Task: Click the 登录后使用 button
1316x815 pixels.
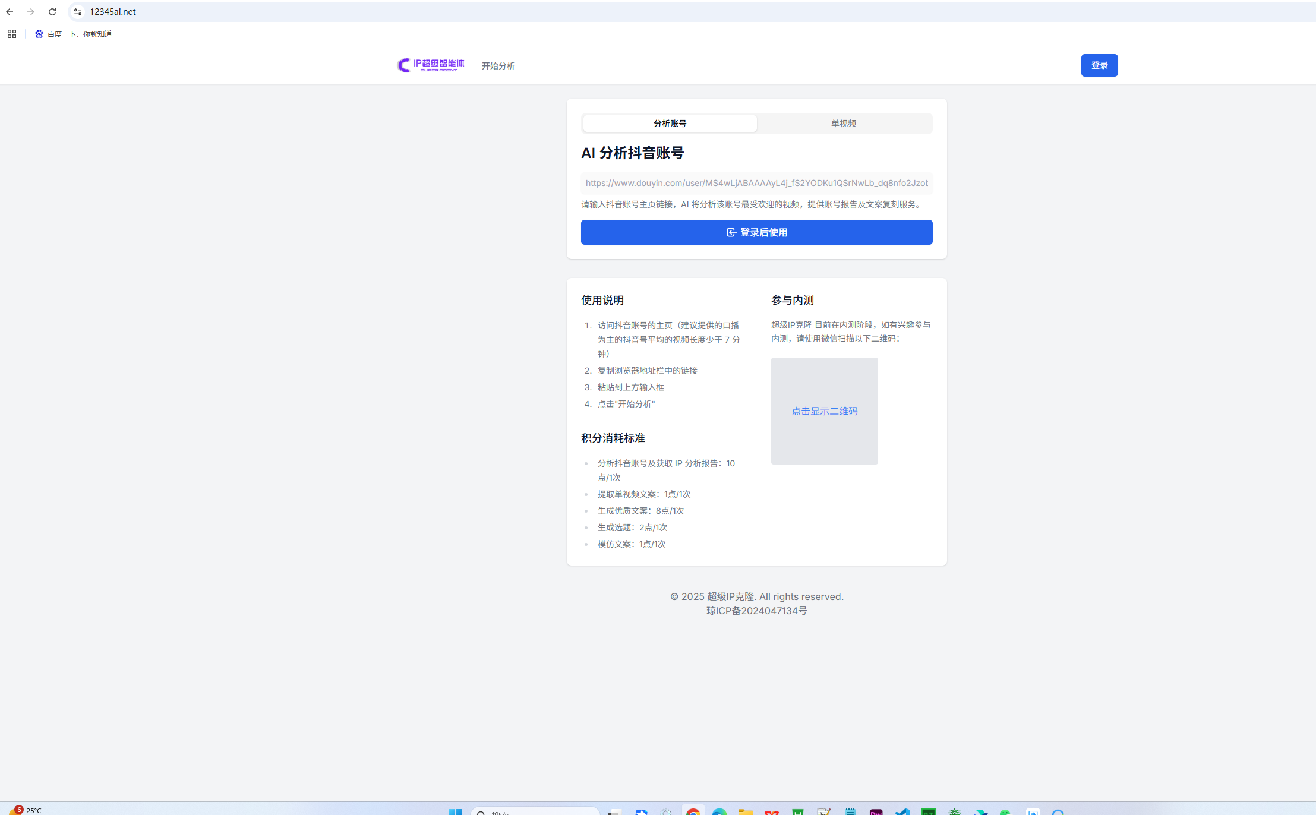Action: click(756, 232)
